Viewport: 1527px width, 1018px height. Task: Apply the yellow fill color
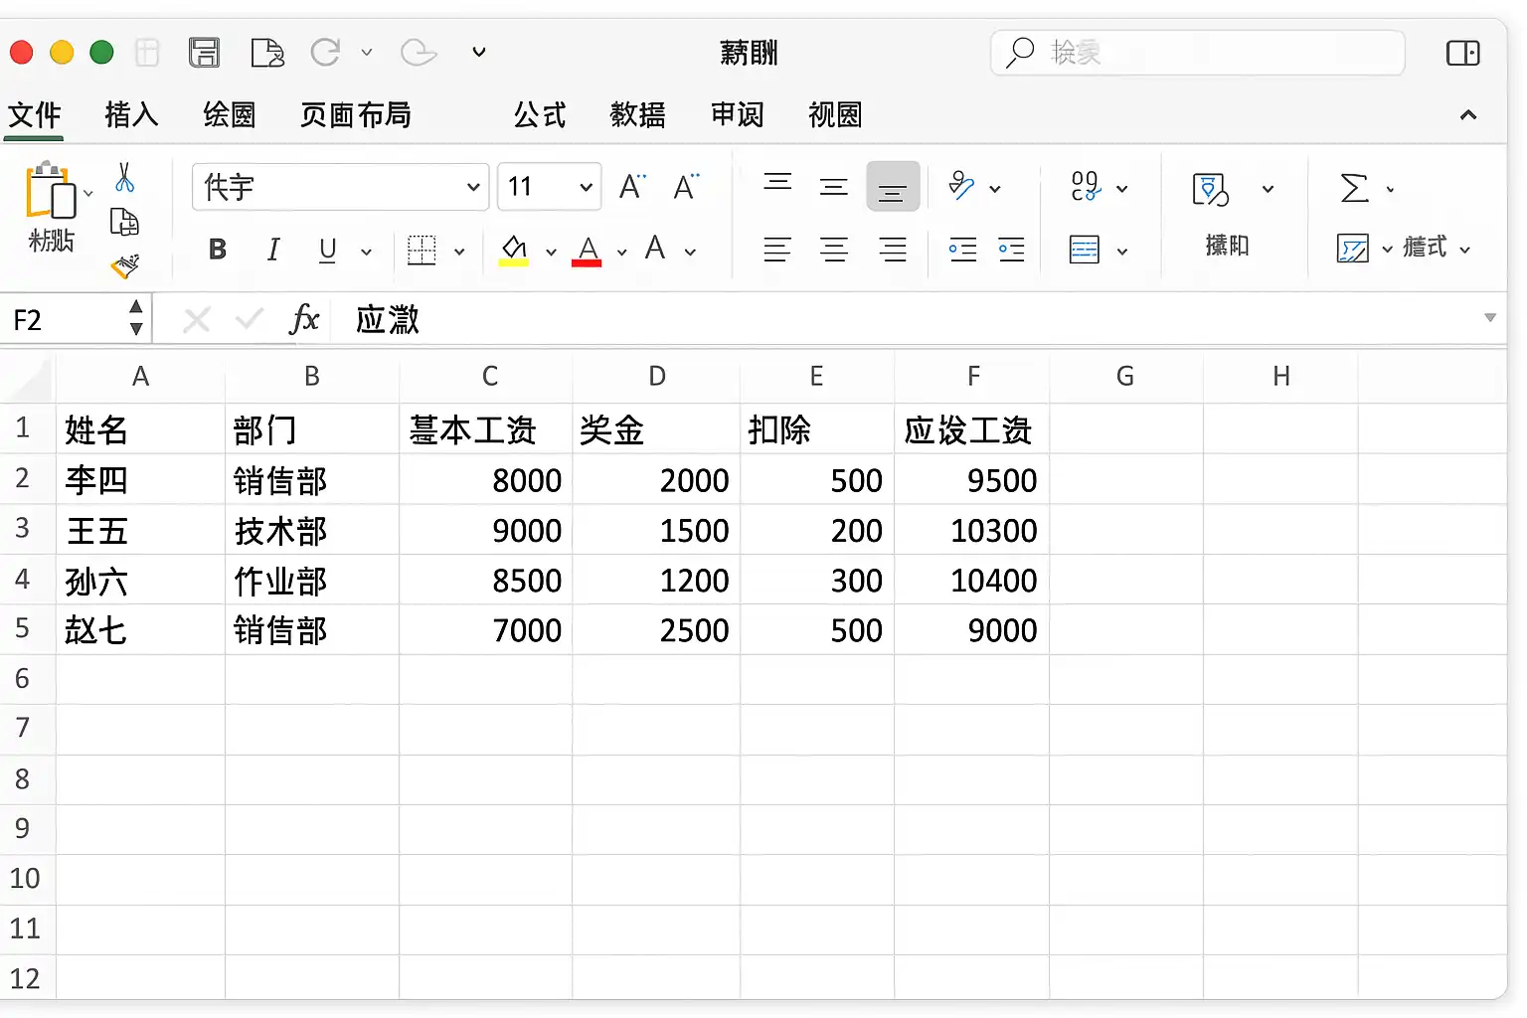513,250
